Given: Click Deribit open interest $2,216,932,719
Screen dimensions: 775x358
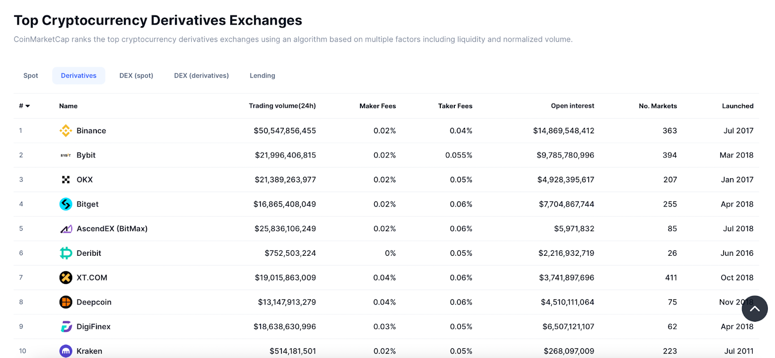Looking at the screenshot, I should point(566,253).
